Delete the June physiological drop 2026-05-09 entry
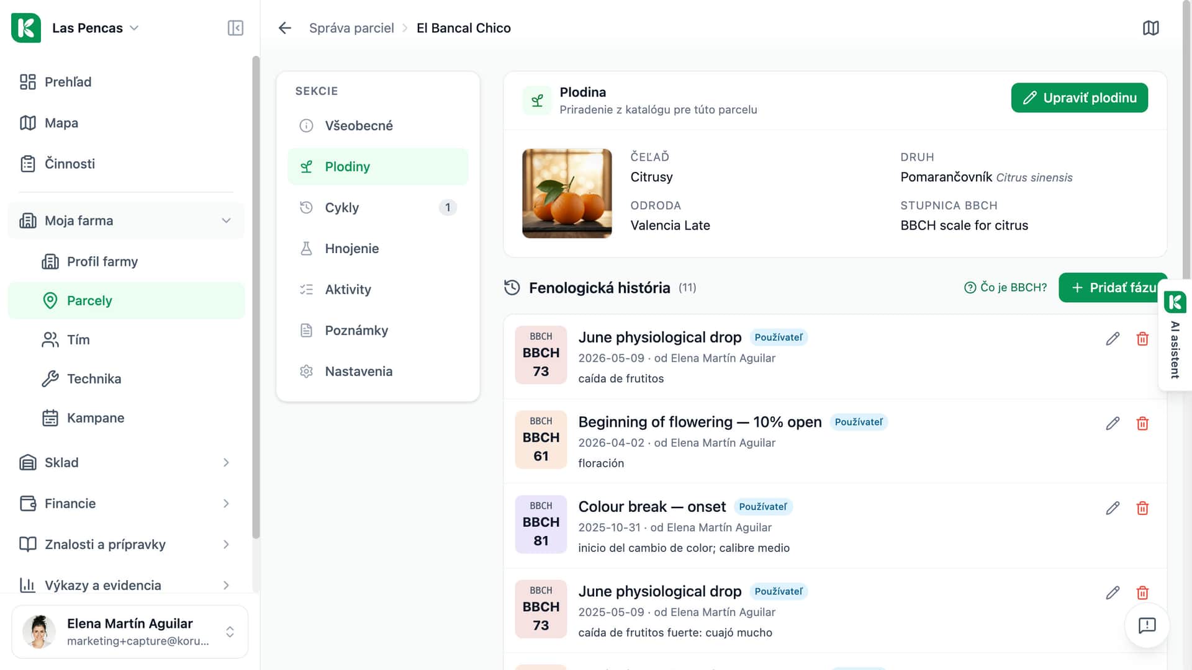This screenshot has height=670, width=1192. point(1142,339)
